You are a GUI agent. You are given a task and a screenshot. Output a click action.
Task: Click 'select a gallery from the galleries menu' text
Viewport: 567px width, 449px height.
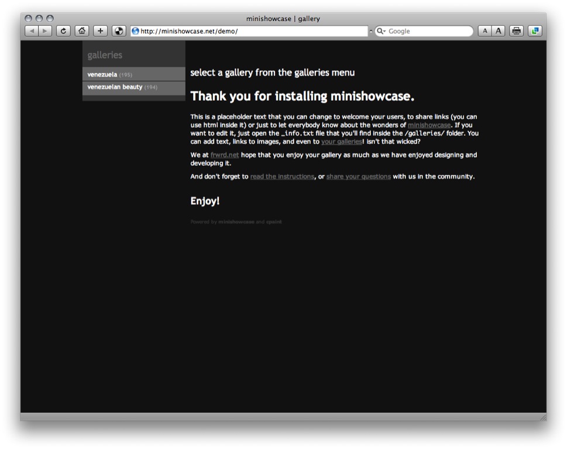(x=272, y=73)
